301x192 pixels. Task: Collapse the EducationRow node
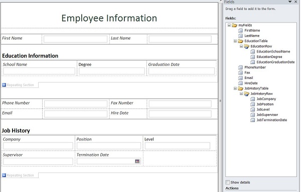point(241,46)
